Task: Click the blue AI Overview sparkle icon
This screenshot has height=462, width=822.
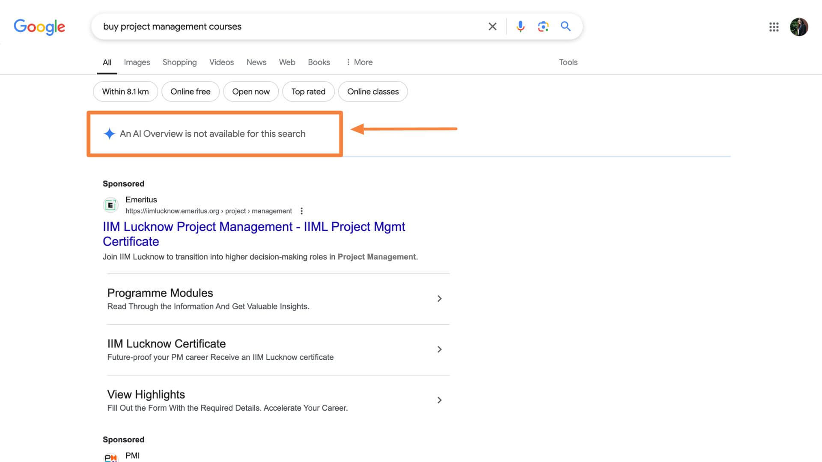Action: click(x=109, y=133)
